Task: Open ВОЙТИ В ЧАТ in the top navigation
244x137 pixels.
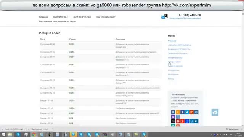Action: 61,17
